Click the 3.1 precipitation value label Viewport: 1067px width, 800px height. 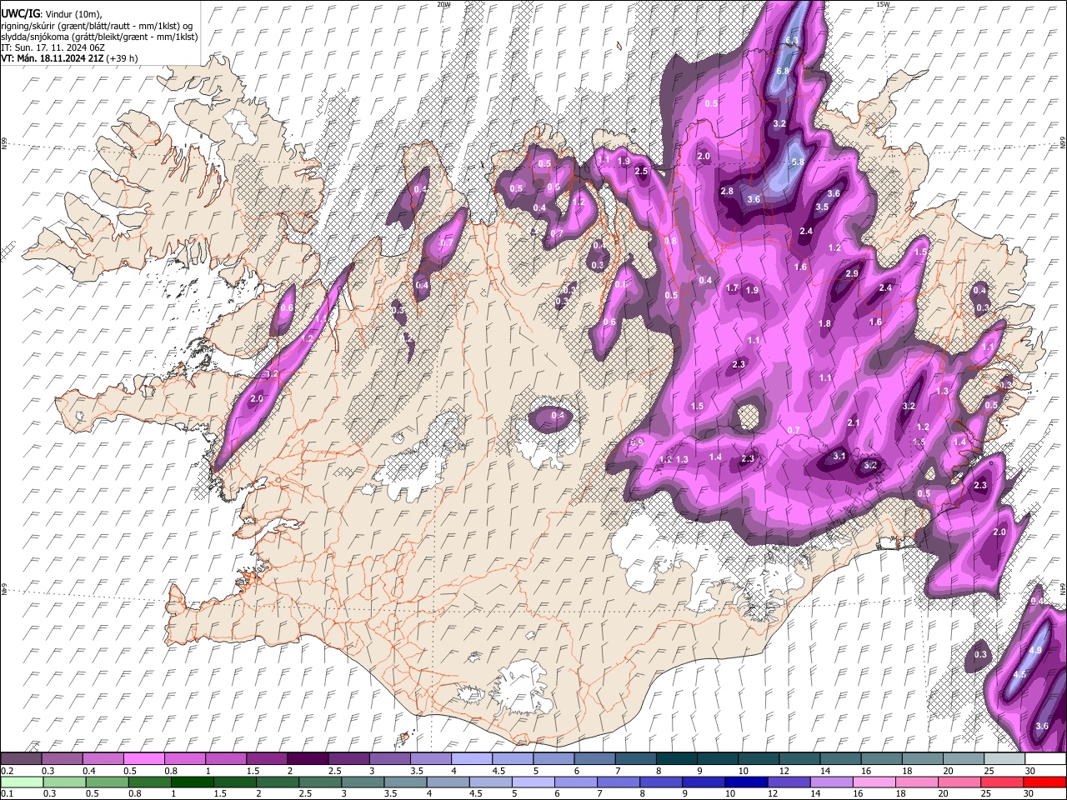[839, 456]
